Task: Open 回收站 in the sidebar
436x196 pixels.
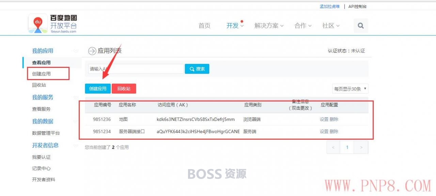Action: [39, 85]
